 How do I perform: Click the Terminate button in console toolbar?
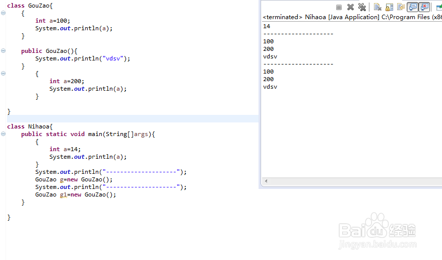339,8
